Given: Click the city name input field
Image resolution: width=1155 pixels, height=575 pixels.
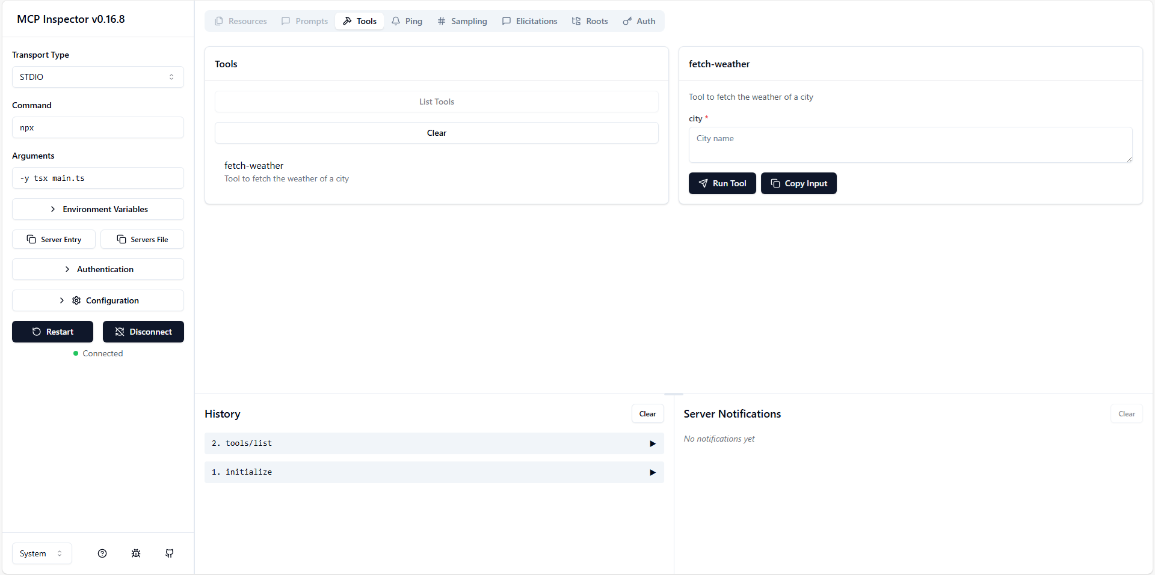Looking at the screenshot, I should point(911,145).
